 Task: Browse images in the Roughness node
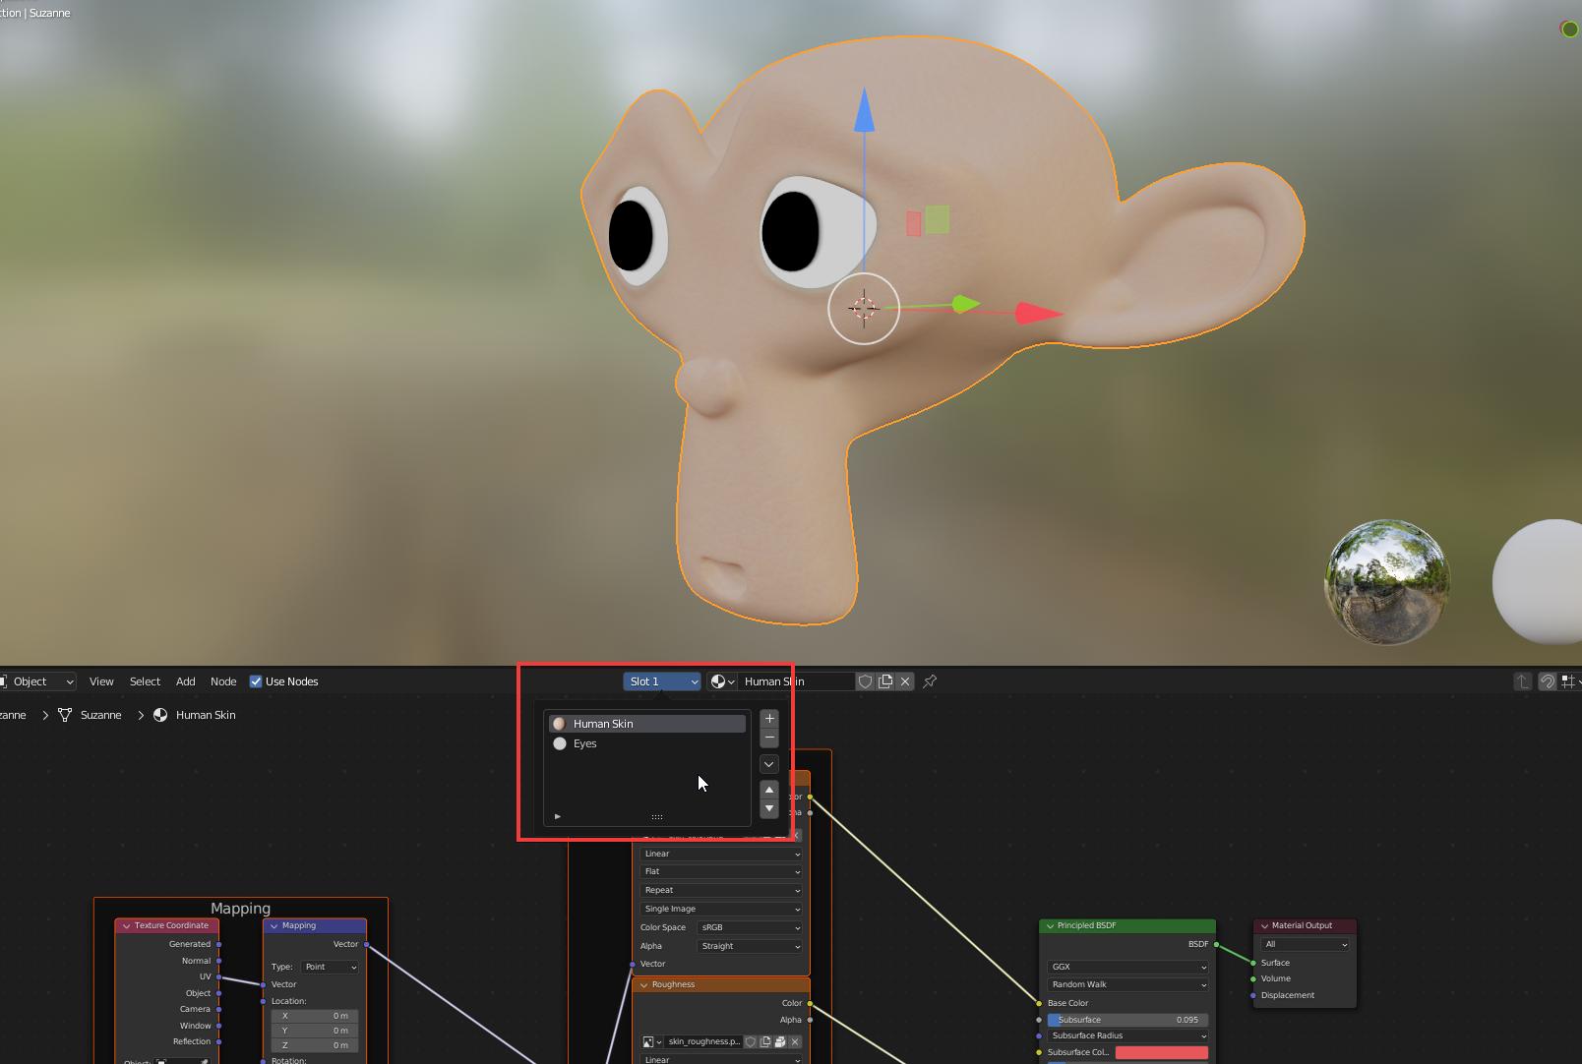click(x=650, y=1041)
